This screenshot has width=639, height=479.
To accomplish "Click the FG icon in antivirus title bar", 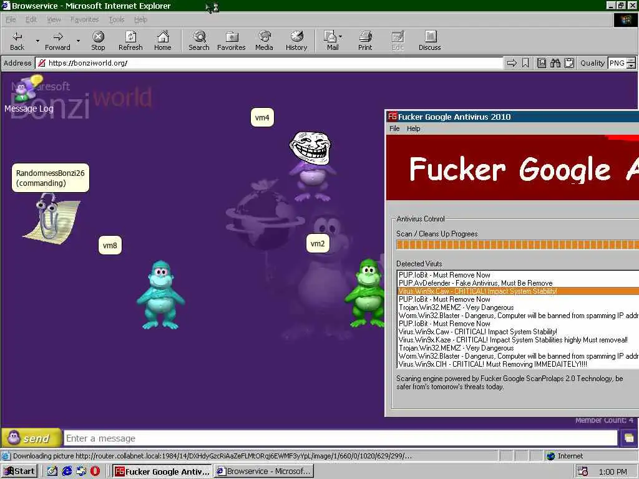I will [x=393, y=117].
